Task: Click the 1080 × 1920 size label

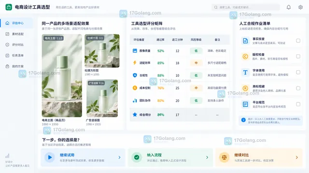Action: [x=93, y=124]
